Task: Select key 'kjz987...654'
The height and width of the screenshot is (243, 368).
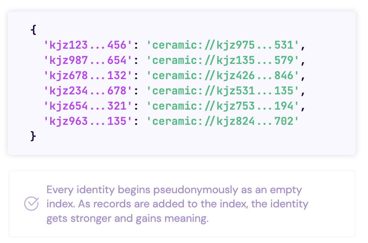Action: 88,60
